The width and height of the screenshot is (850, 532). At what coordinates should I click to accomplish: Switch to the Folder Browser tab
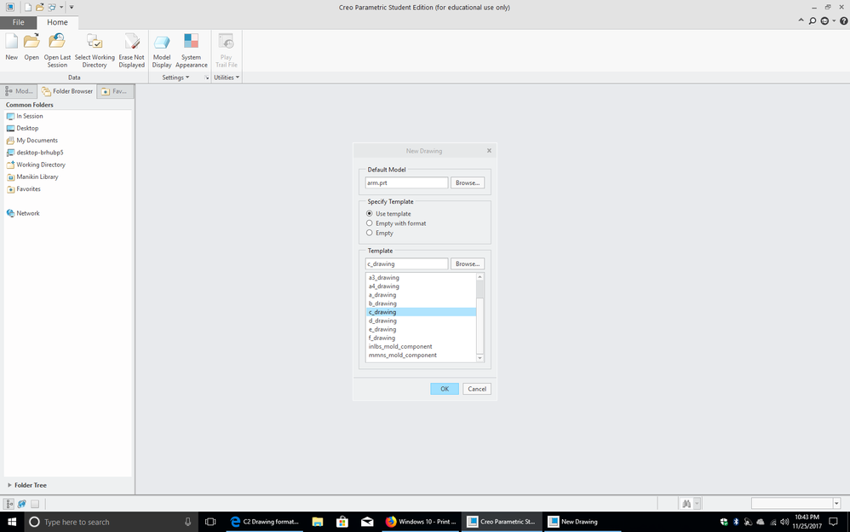[x=67, y=91]
